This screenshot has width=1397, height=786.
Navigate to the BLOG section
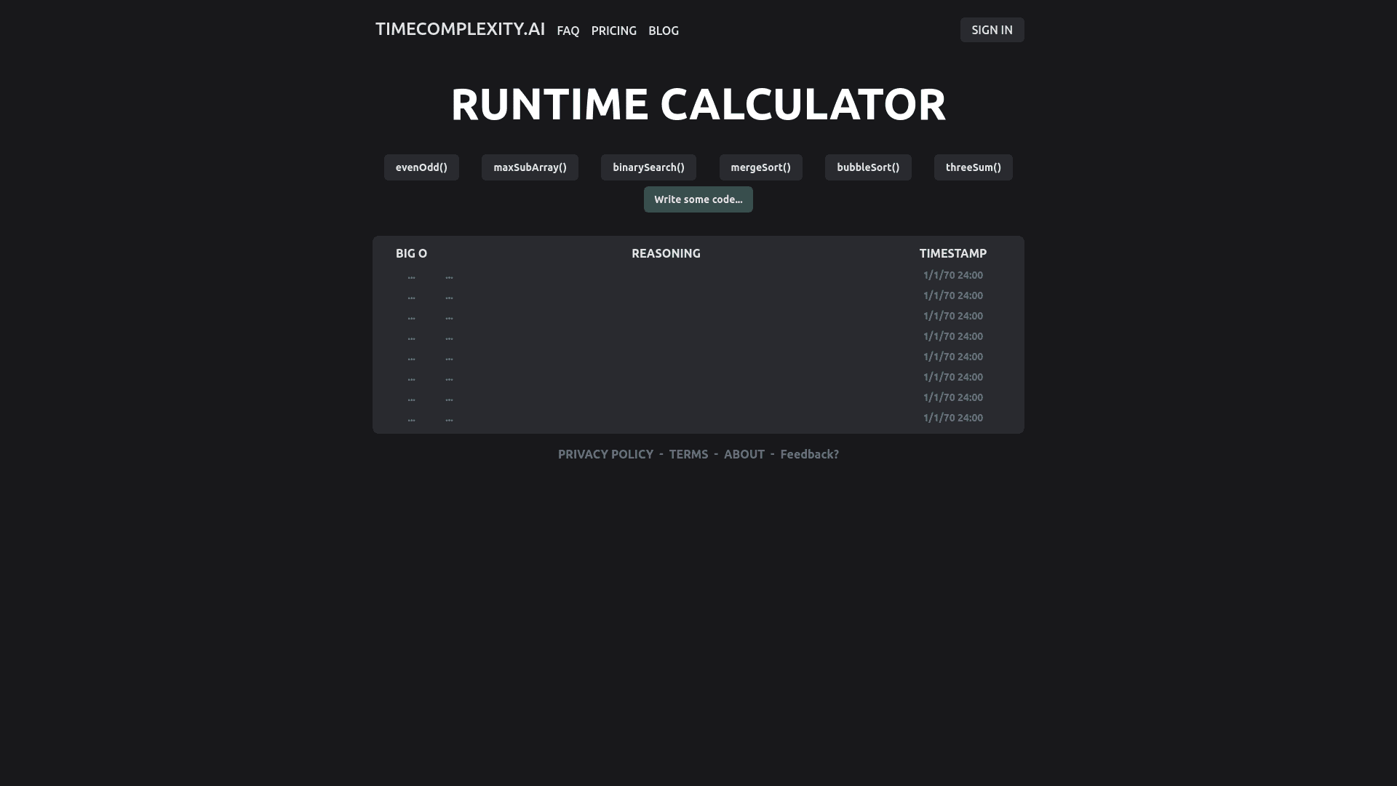pyautogui.click(x=663, y=31)
